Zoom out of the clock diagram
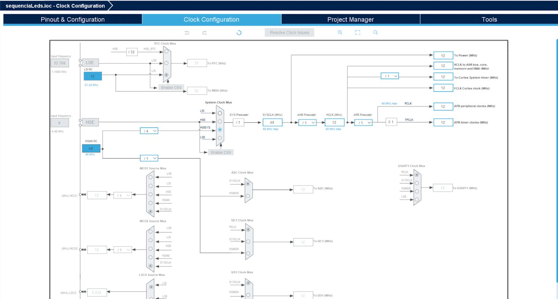The height and width of the screenshot is (299, 558). pyautogui.click(x=376, y=32)
